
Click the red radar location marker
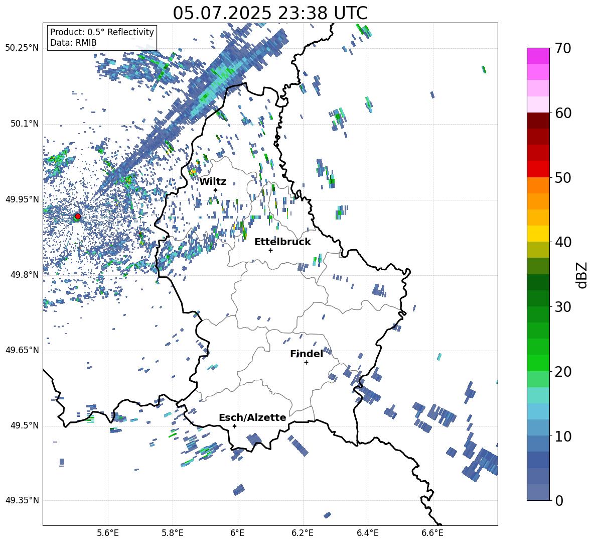(x=78, y=216)
